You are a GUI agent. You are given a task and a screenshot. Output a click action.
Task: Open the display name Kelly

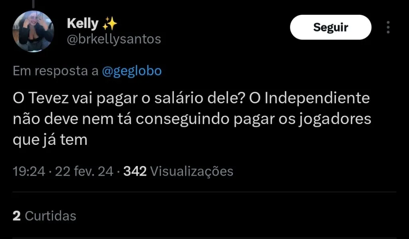(83, 24)
